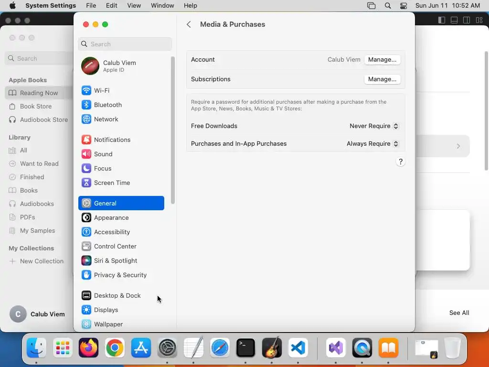The height and width of the screenshot is (367, 489).
Task: Open Desktop & Dock settings
Action: tap(121, 295)
